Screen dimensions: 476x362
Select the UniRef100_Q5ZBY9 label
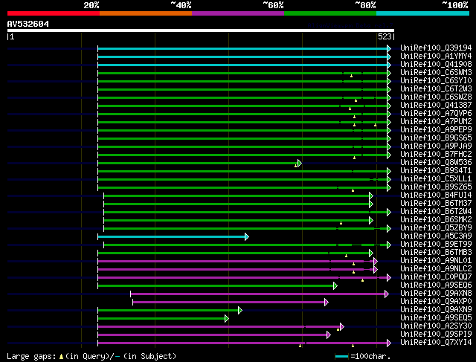pyautogui.click(x=436, y=228)
